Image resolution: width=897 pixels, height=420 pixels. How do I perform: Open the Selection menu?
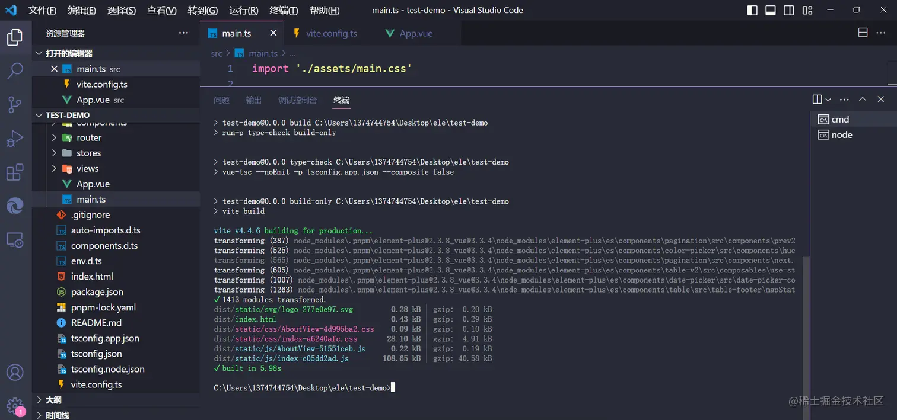click(x=122, y=10)
